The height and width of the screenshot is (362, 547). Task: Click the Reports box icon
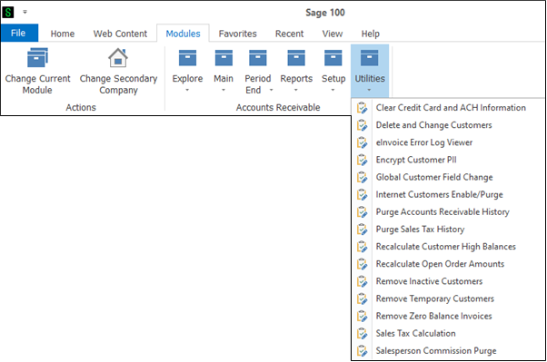pos(296,58)
